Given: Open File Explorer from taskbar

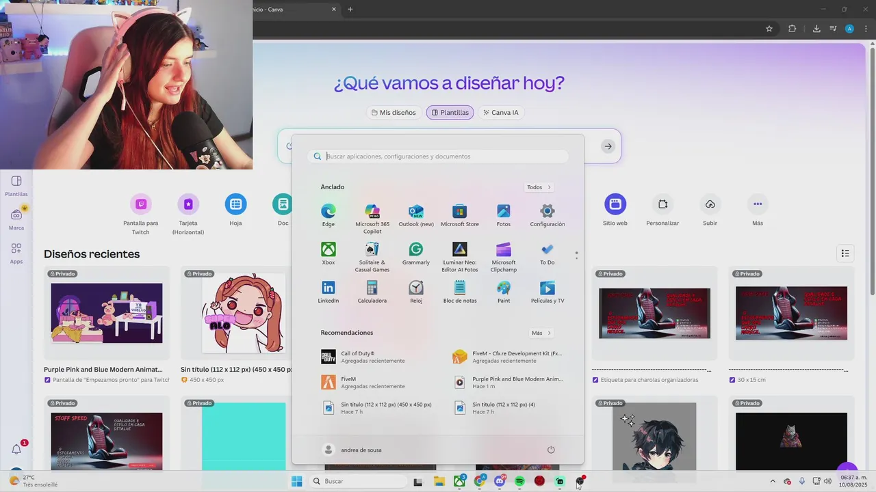Looking at the screenshot, I should coord(439,481).
